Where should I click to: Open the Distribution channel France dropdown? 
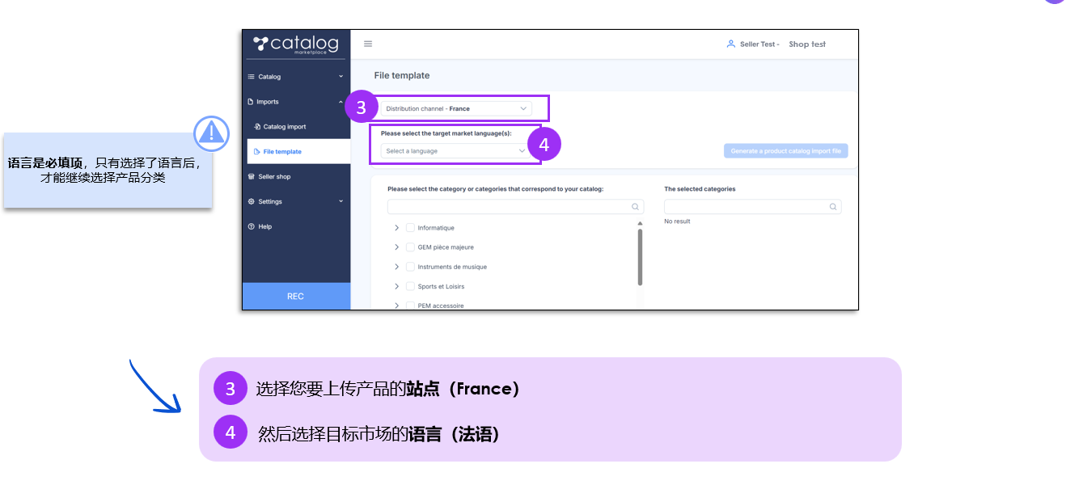(x=456, y=108)
